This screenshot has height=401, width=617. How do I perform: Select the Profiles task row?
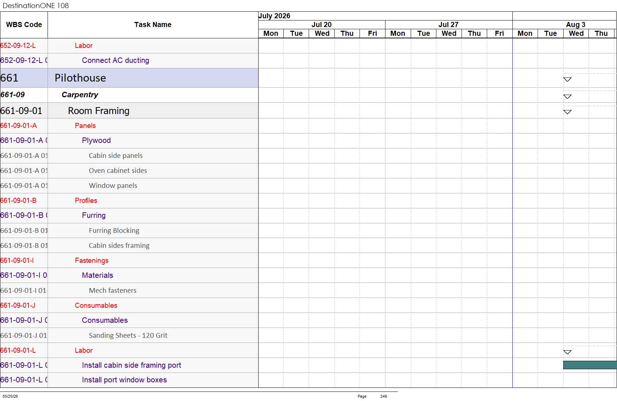tap(129, 201)
